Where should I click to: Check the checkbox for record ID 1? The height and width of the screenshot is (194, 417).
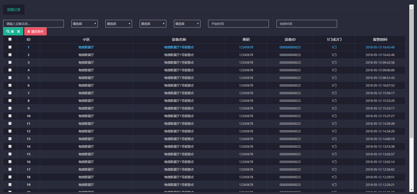click(x=10, y=47)
